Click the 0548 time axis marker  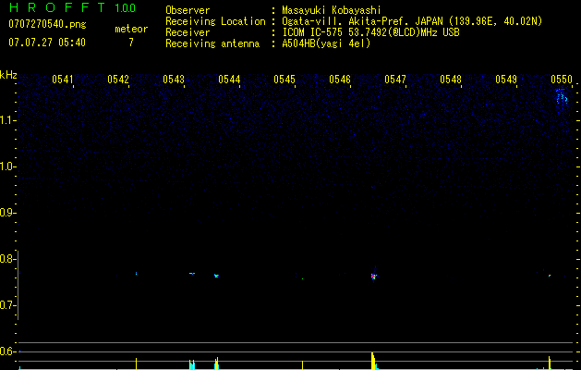[x=451, y=80]
